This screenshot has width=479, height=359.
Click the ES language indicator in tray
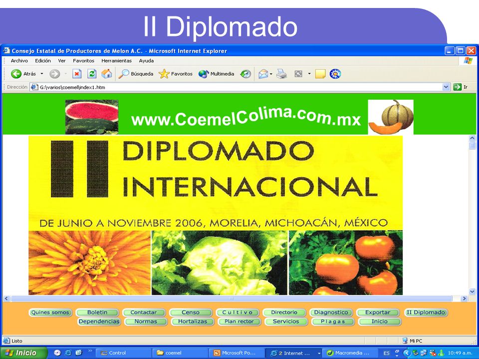click(x=386, y=353)
